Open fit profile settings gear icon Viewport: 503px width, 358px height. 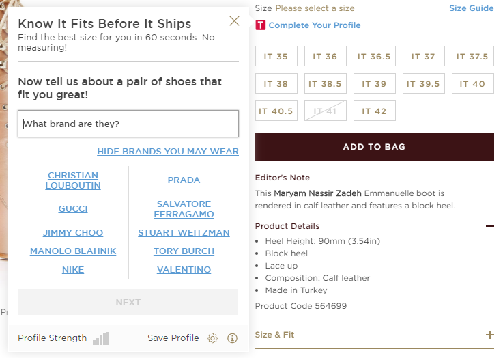tap(213, 338)
